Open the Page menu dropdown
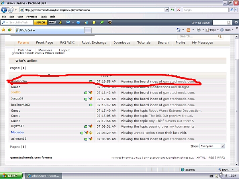This screenshot has height=179, width=239. tap(212, 30)
